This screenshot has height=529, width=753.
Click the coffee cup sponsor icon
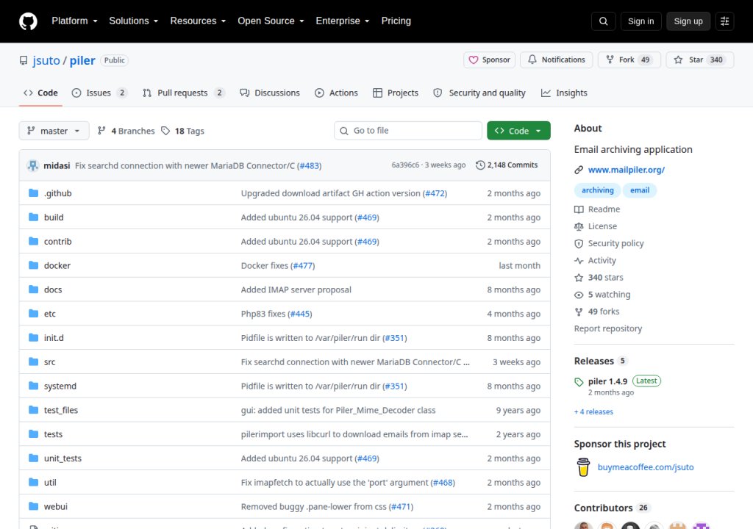coord(583,467)
